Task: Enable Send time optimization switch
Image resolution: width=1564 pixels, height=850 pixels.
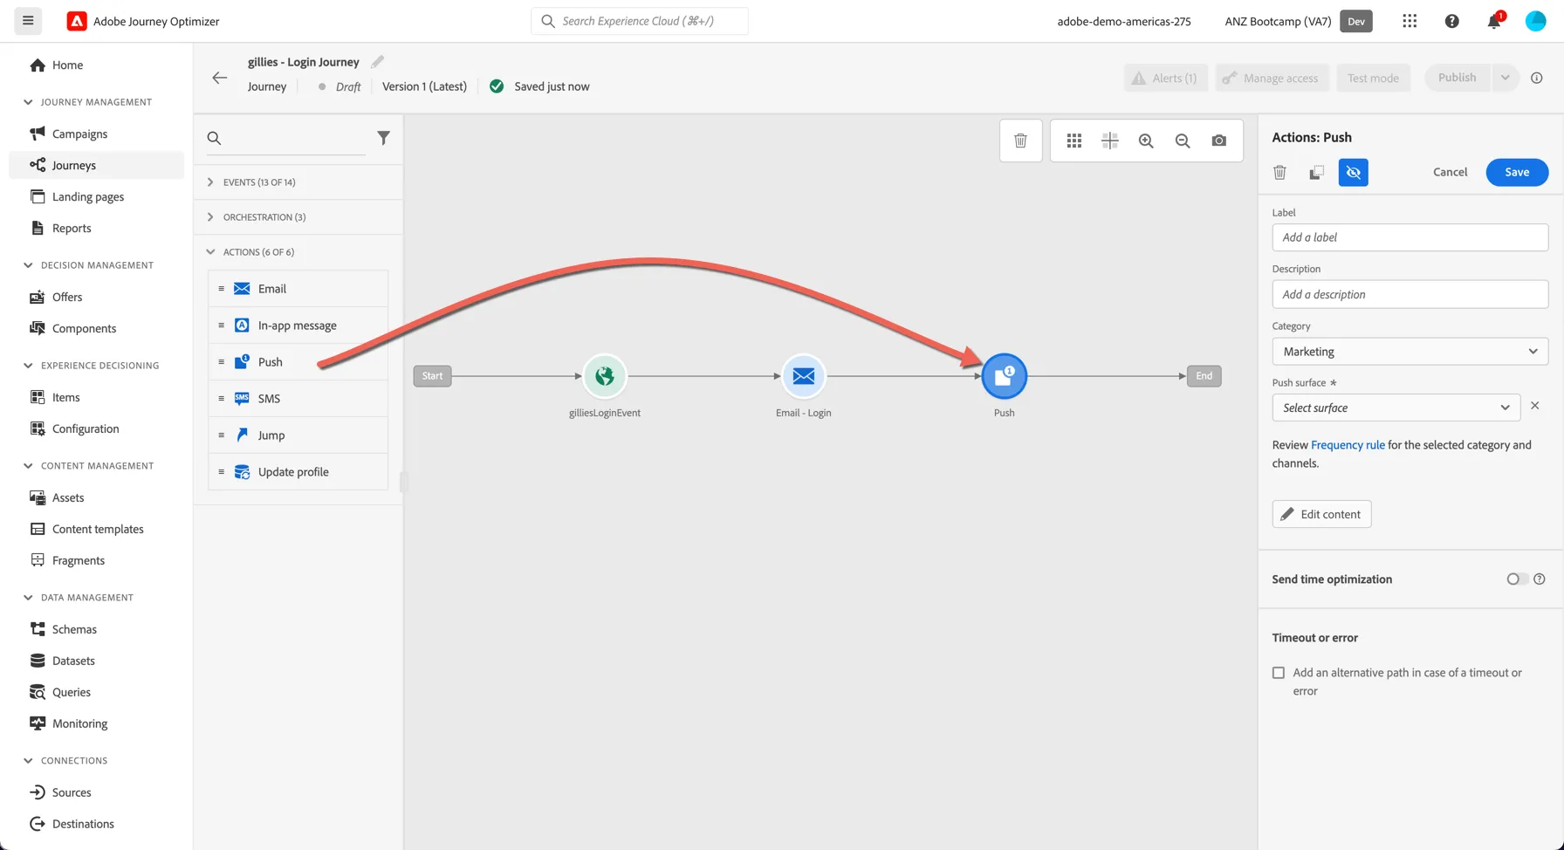Action: tap(1517, 579)
